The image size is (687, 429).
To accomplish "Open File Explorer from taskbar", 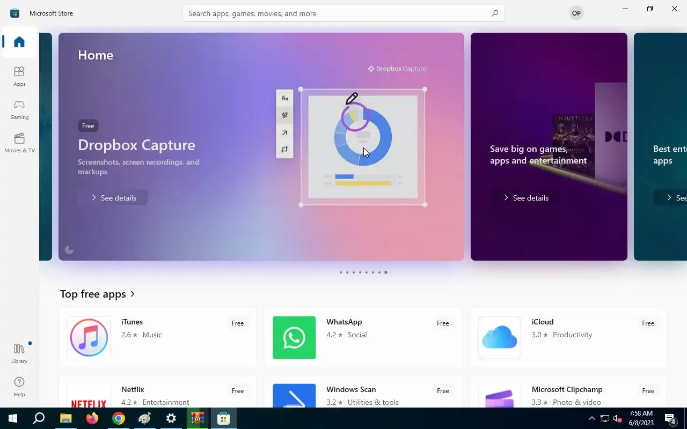I will click(x=65, y=418).
